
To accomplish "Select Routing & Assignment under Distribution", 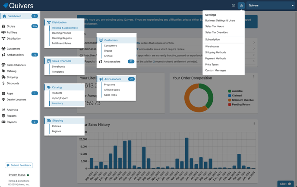I will [x=65, y=28].
